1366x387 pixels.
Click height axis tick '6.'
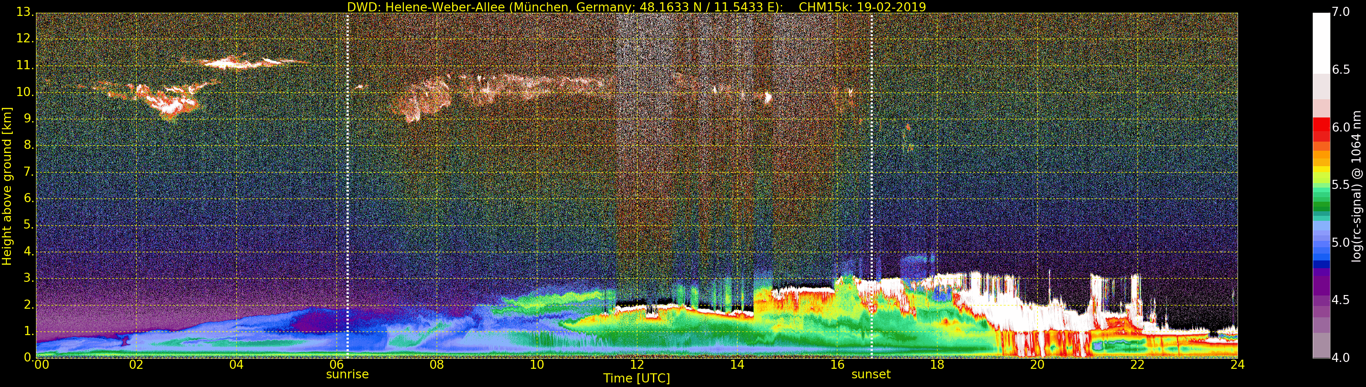click(x=28, y=198)
